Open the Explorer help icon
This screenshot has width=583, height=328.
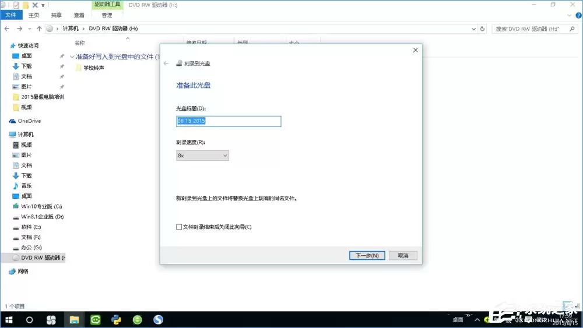(x=578, y=15)
